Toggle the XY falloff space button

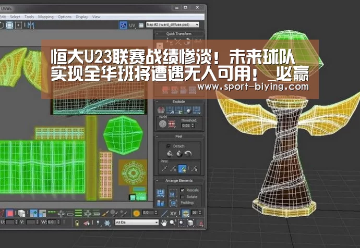tap(173, 214)
